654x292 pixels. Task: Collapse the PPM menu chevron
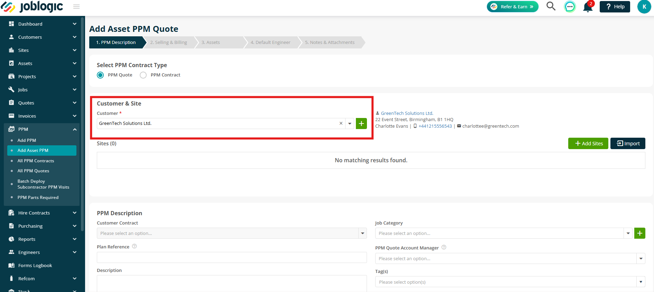pyautogui.click(x=75, y=129)
